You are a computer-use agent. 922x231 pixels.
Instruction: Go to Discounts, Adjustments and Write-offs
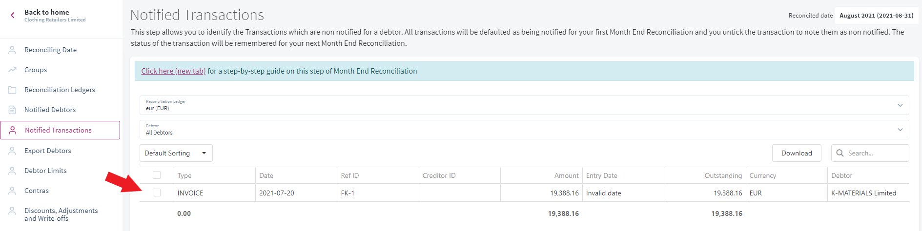pos(61,214)
